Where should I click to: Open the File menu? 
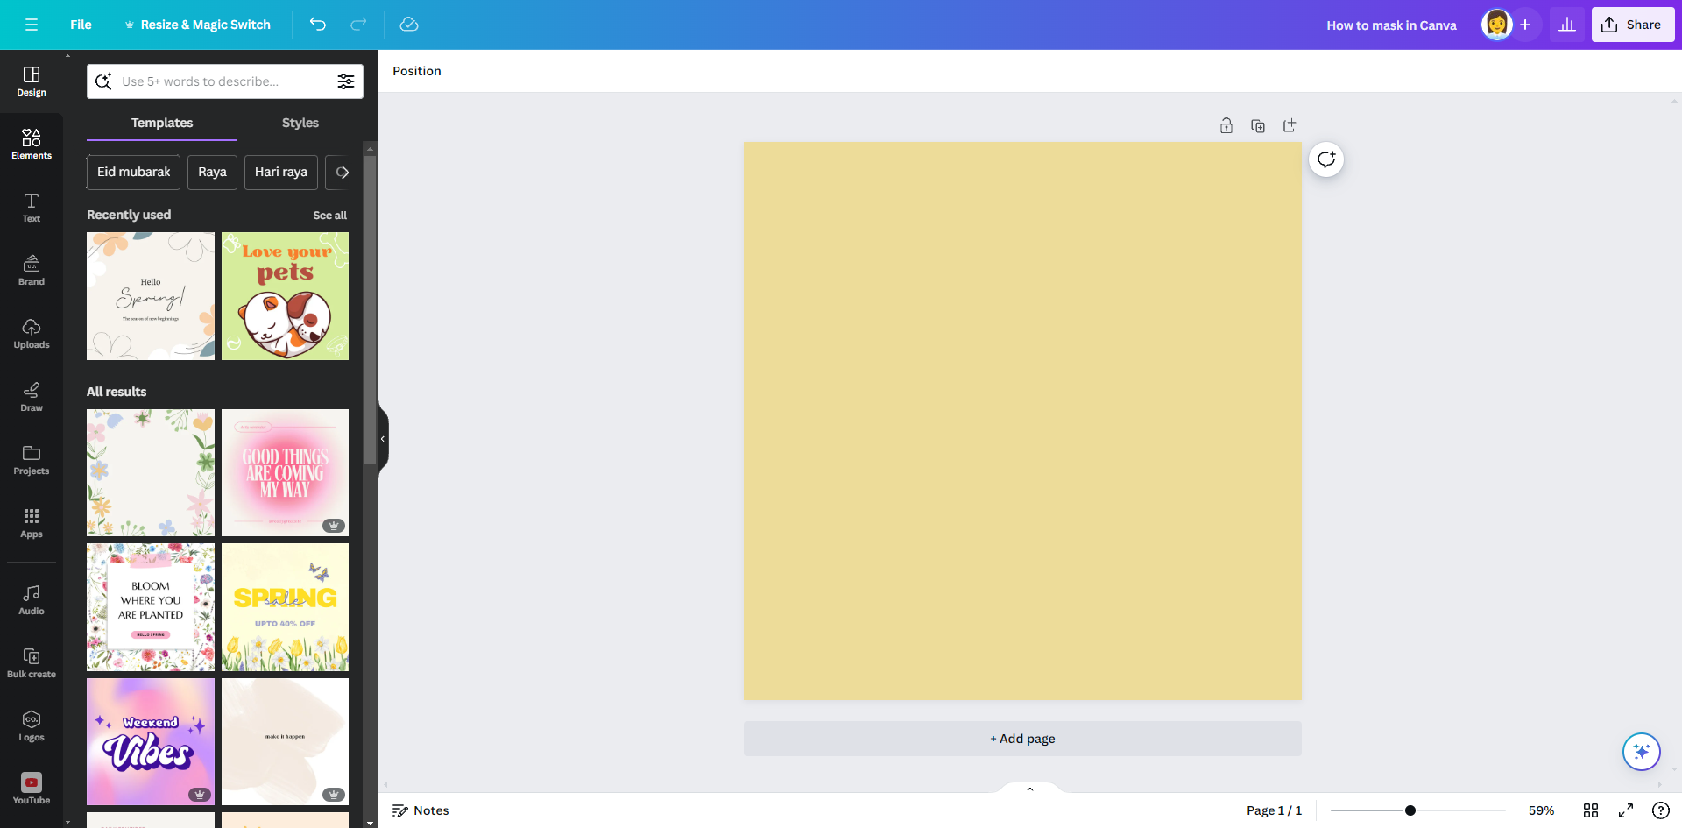click(81, 25)
